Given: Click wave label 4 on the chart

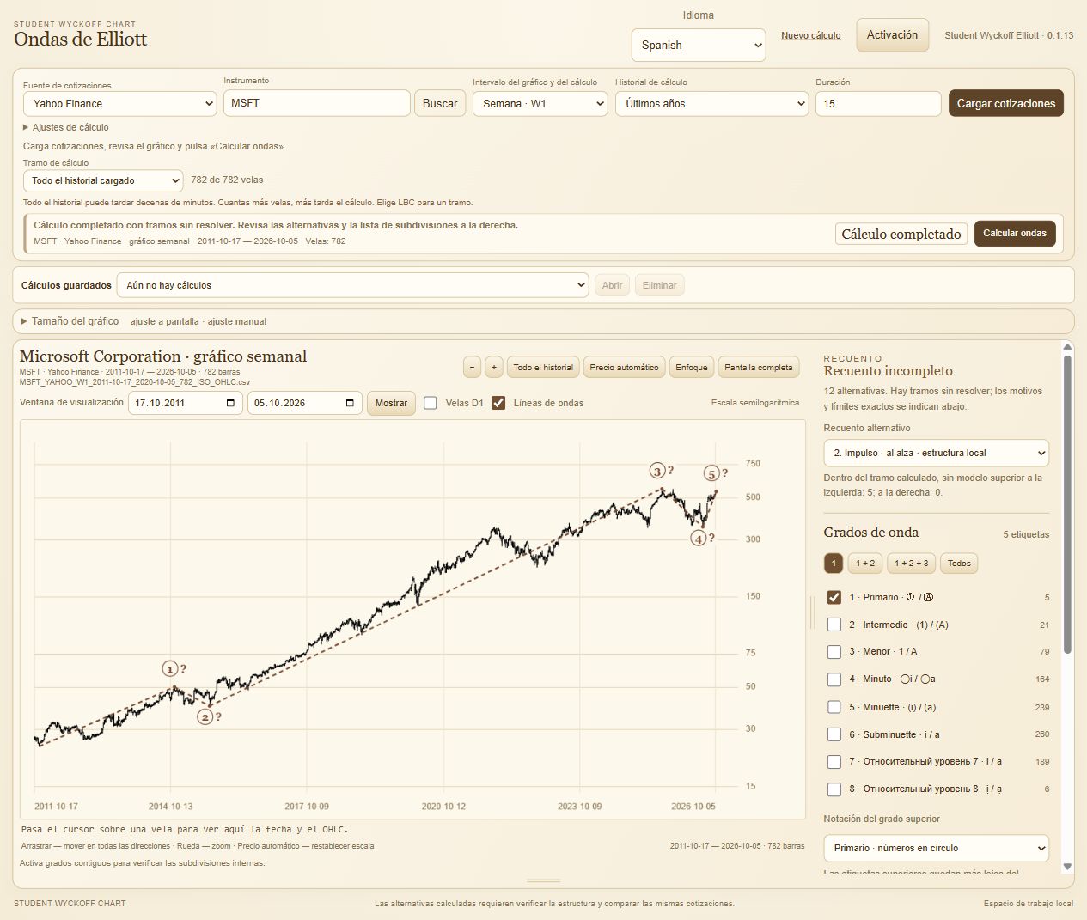Looking at the screenshot, I should (699, 539).
